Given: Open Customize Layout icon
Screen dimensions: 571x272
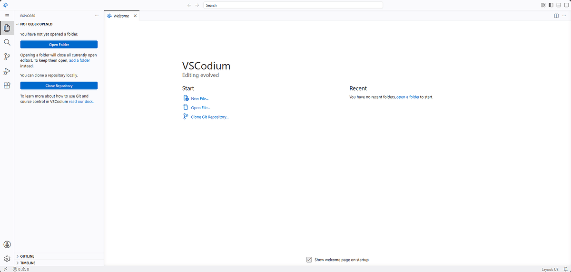Looking at the screenshot, I should click(543, 5).
